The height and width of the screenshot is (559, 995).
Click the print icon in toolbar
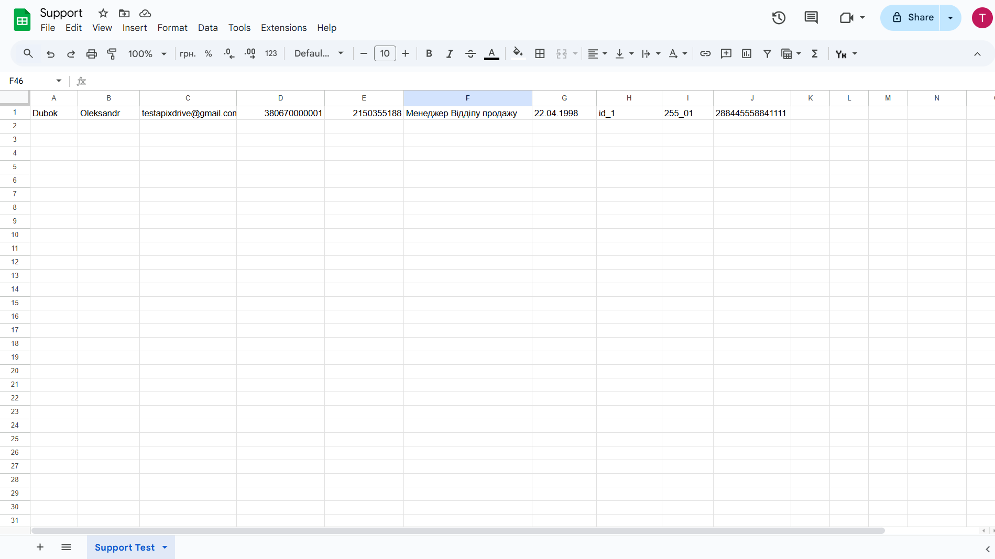tap(92, 53)
